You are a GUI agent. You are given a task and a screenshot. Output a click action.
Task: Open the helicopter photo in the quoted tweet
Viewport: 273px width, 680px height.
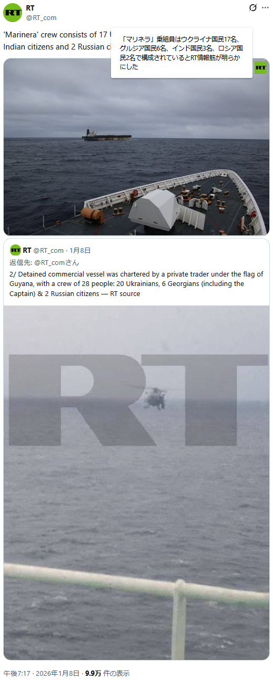pyautogui.click(x=136, y=482)
